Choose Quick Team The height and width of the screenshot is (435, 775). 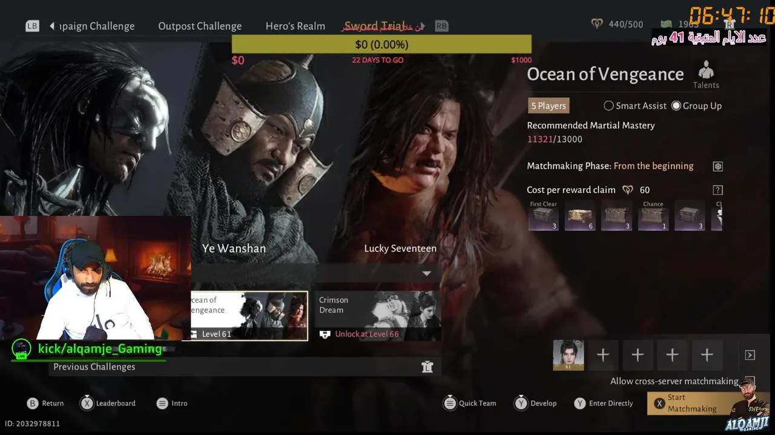470,403
